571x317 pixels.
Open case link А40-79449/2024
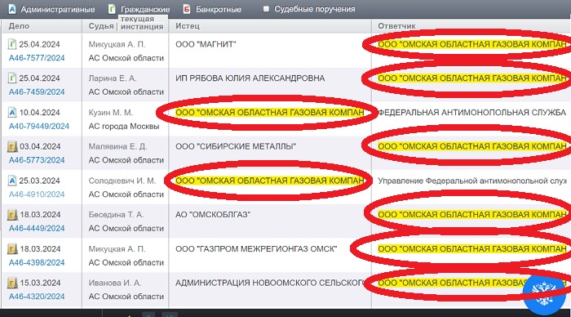39,126
